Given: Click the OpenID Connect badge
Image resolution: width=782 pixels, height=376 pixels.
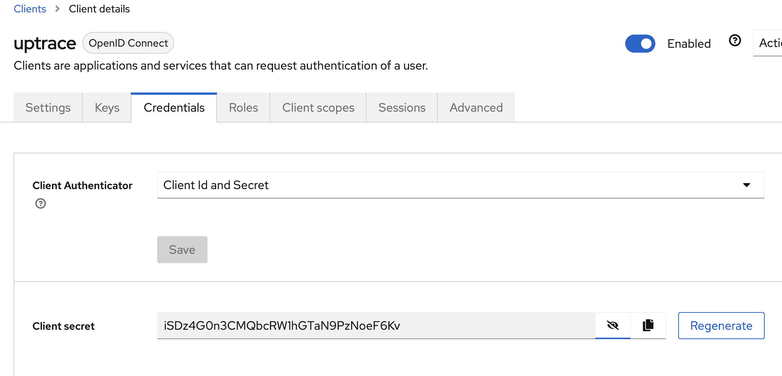Looking at the screenshot, I should click(x=128, y=43).
